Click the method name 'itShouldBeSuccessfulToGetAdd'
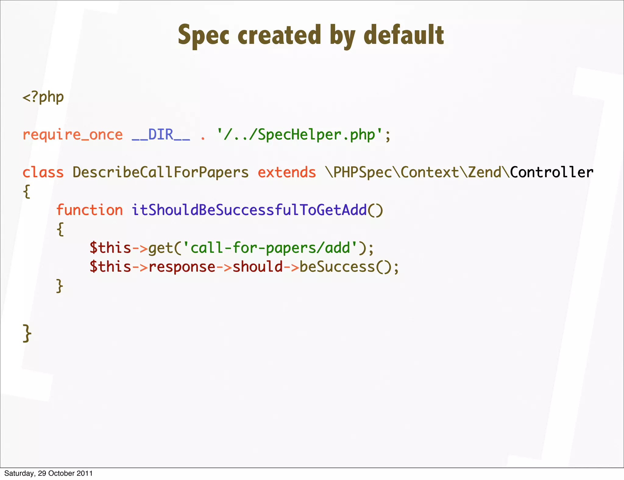Image resolution: width=624 pixels, height=480 pixels. coord(249,210)
